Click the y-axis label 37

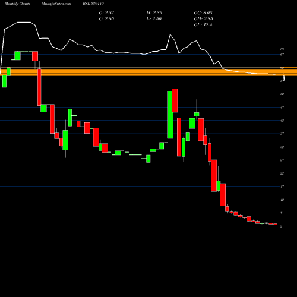282,134
